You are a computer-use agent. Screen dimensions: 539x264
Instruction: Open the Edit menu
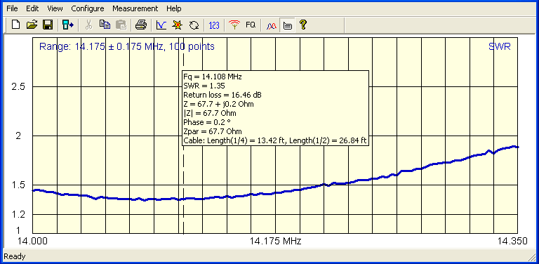click(33, 8)
